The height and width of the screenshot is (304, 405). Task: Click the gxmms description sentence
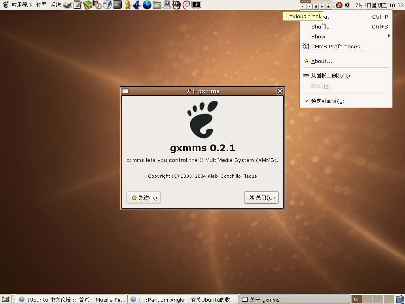[202, 160]
